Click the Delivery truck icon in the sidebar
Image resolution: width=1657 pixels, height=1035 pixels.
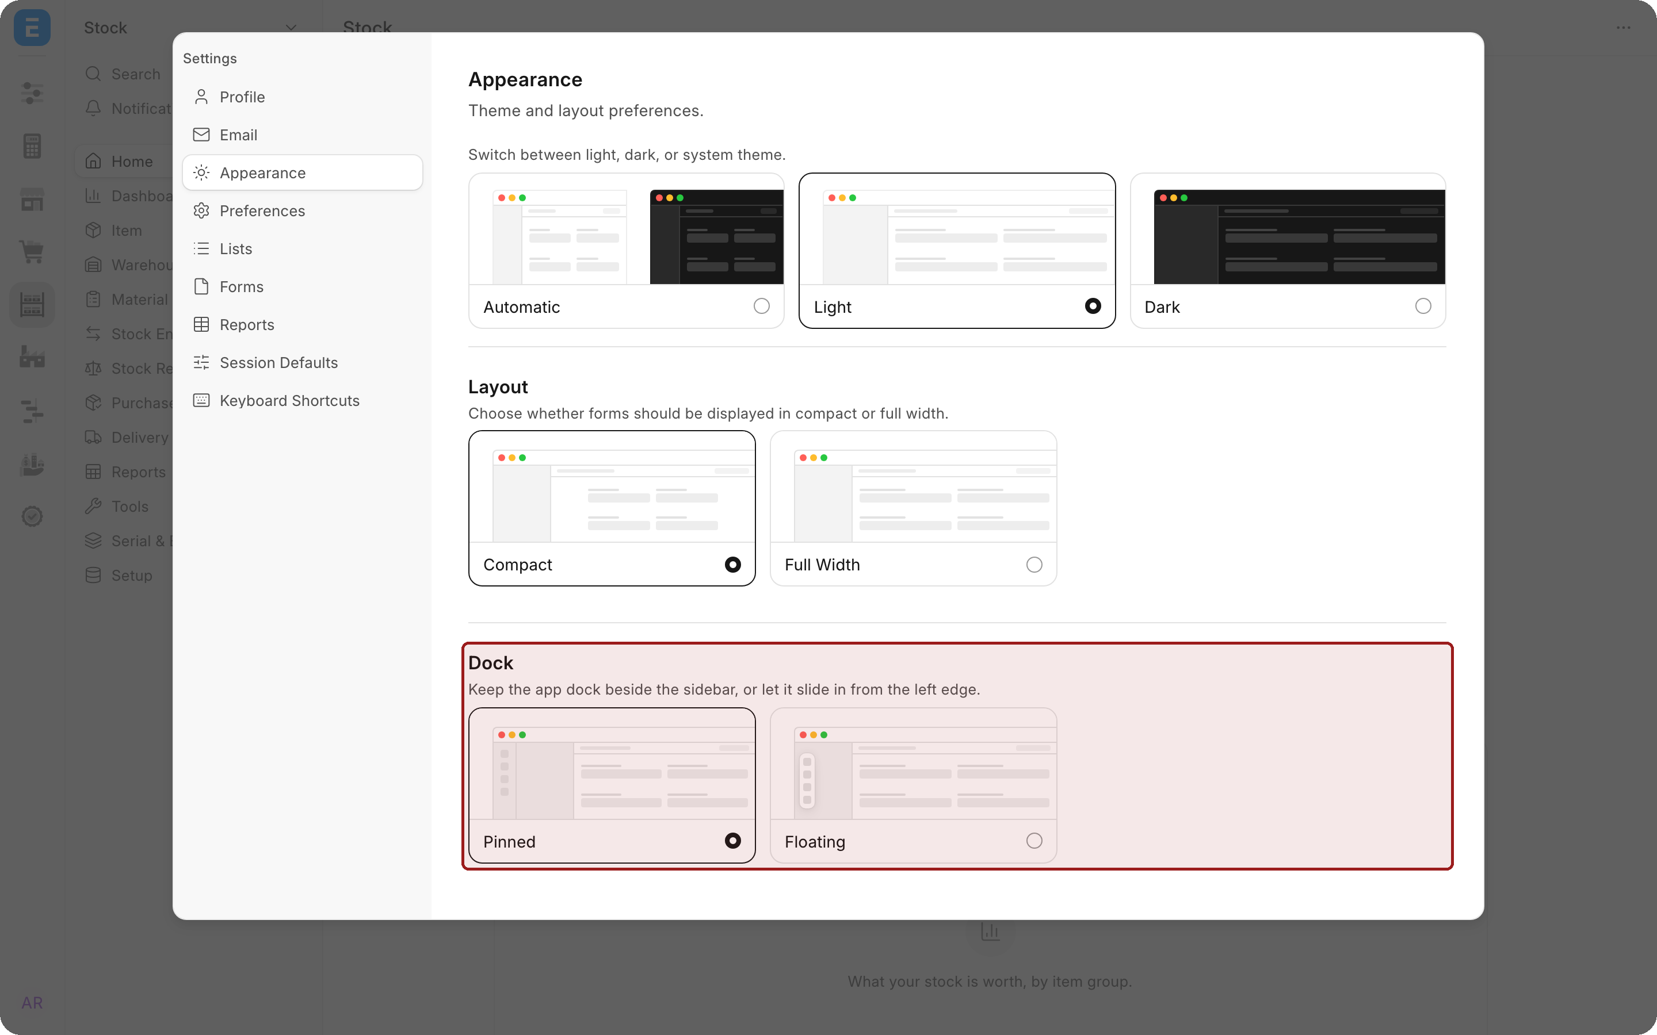pyautogui.click(x=93, y=437)
